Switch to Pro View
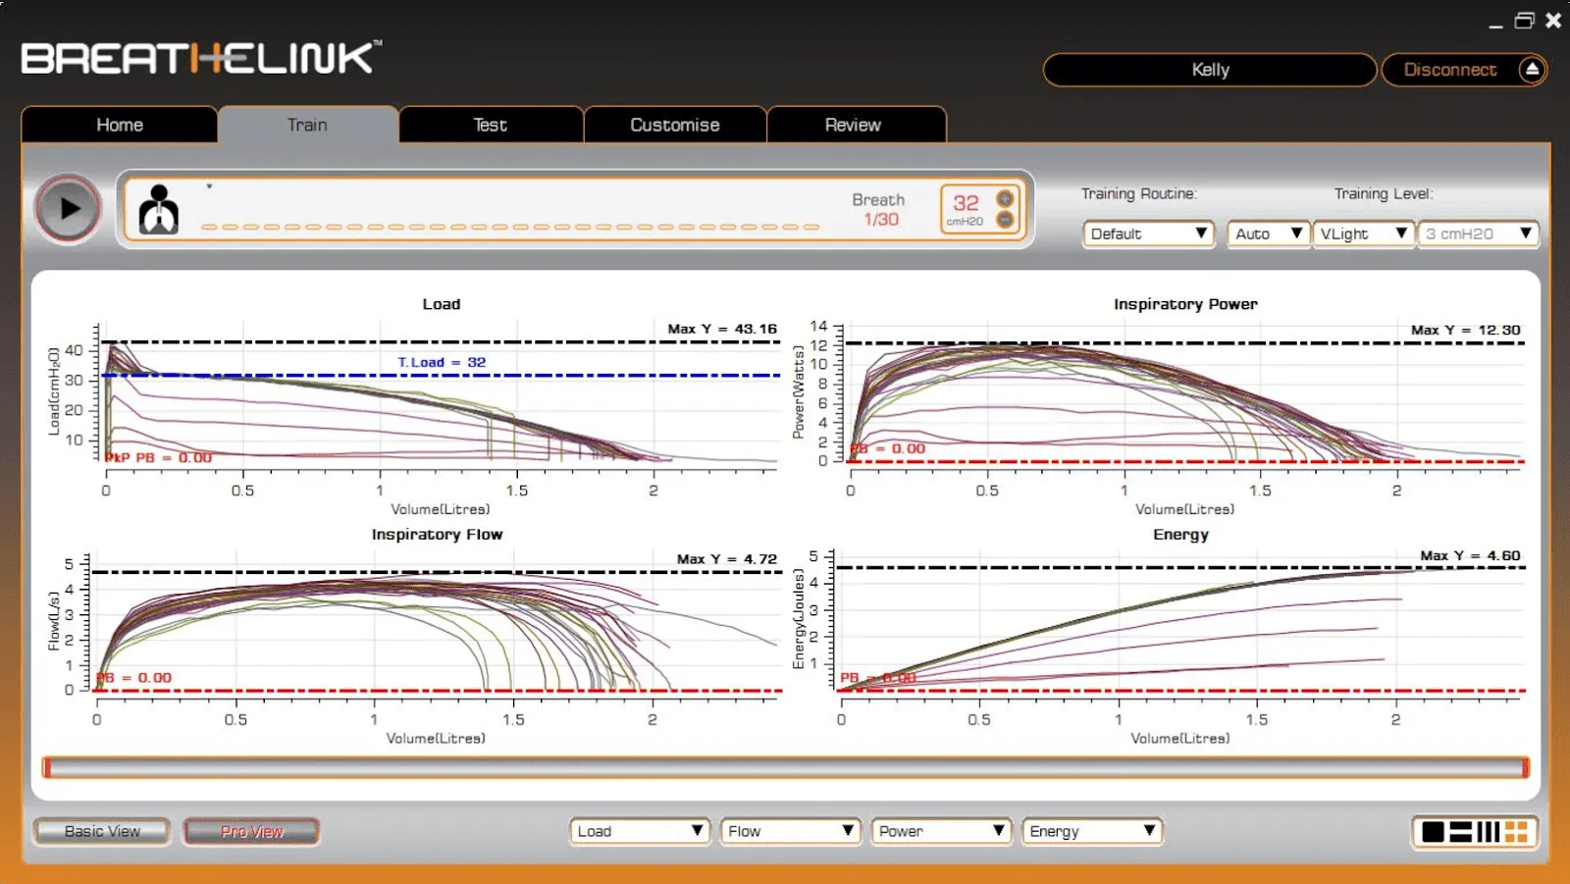Viewport: 1570px width, 884px height. coord(251,831)
